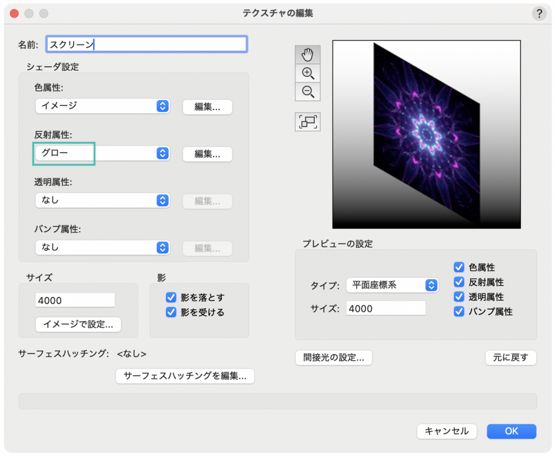Open the タイプ dropdown showing 平面座標系
This screenshot has width=555, height=456.
[x=392, y=285]
